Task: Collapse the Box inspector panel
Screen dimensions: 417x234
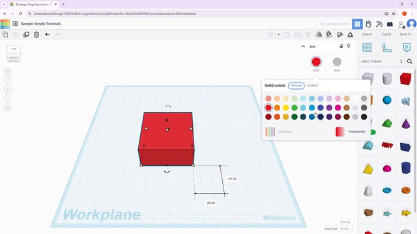Action: point(303,46)
